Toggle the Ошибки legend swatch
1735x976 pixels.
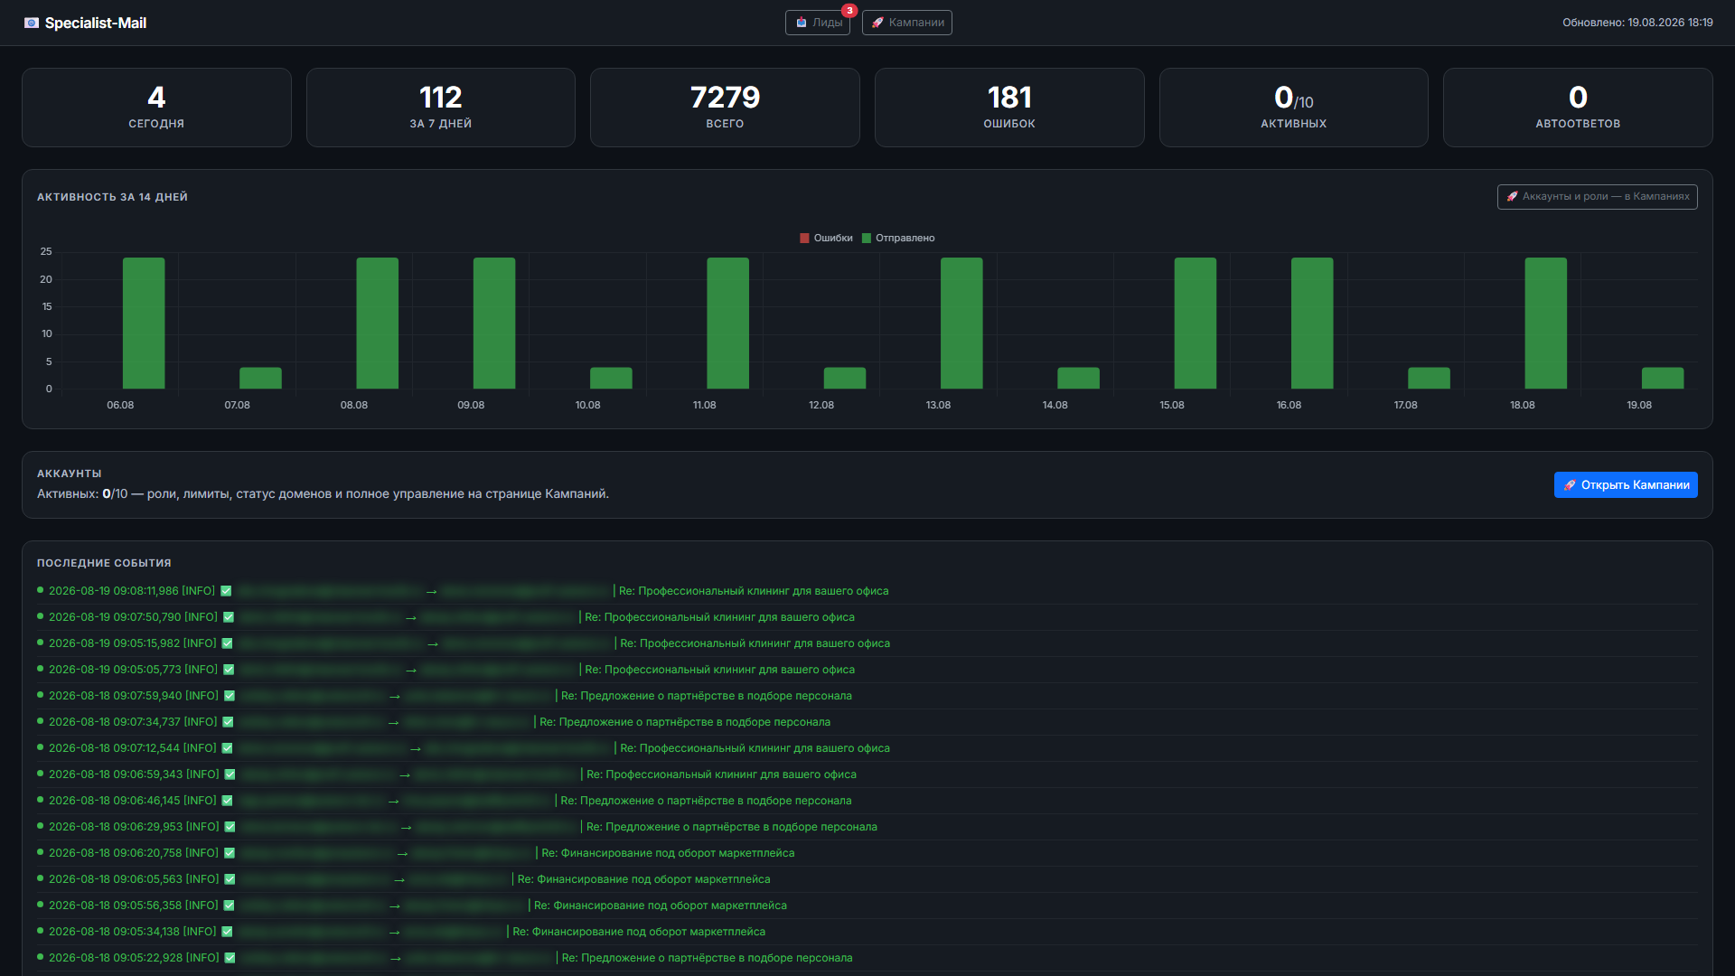coord(804,238)
